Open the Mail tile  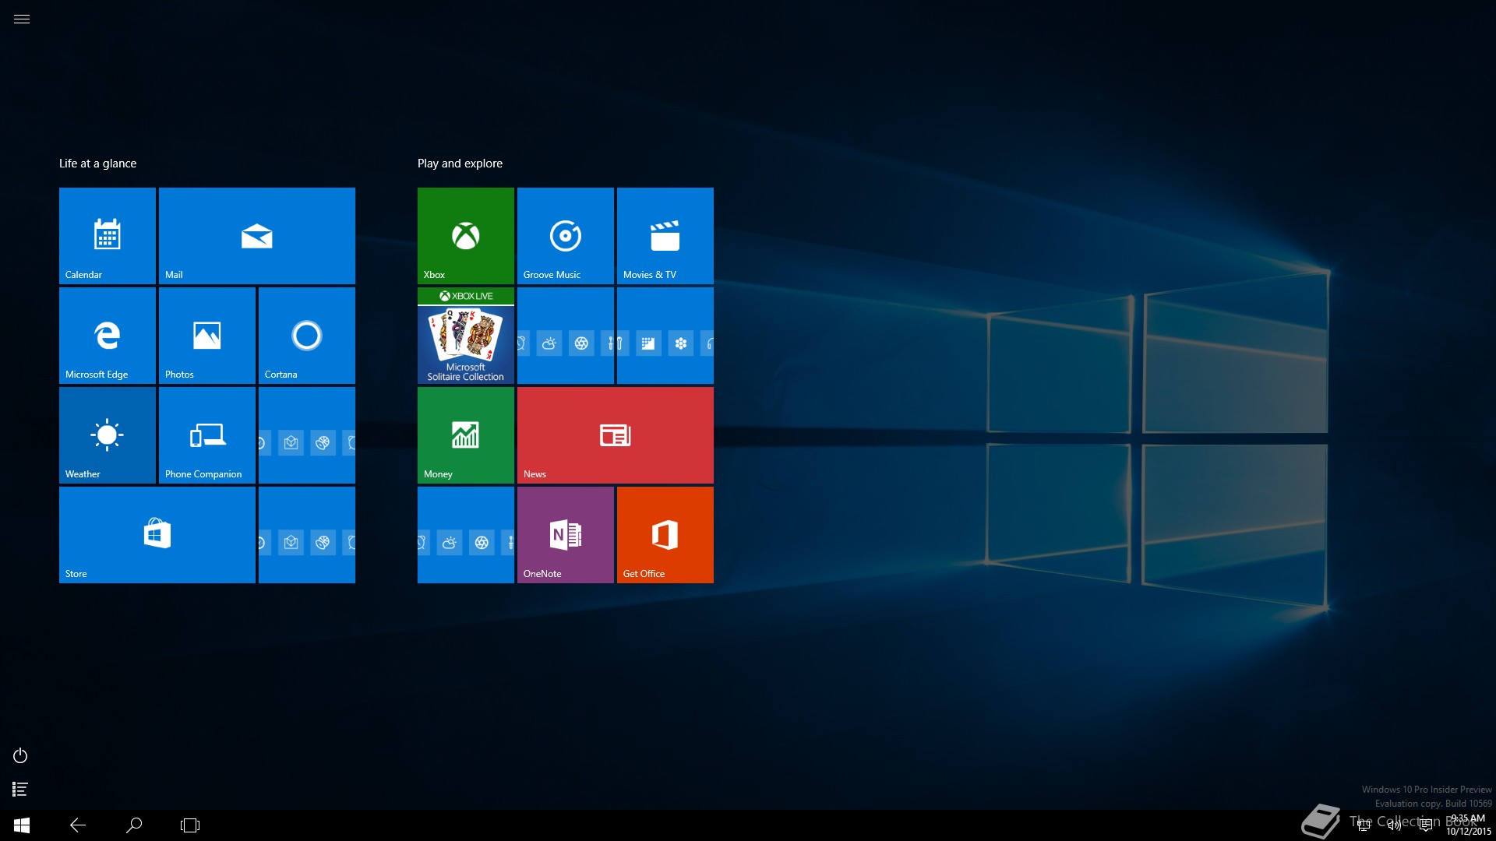coord(257,236)
